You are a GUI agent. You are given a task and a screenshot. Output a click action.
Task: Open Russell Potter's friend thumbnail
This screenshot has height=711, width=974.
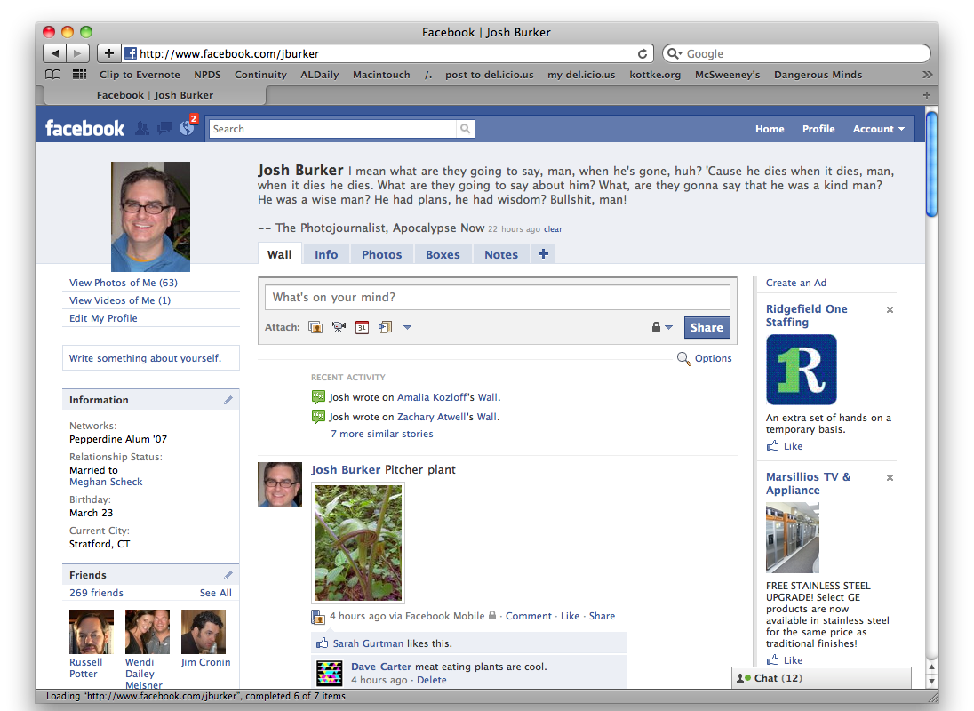(x=92, y=632)
